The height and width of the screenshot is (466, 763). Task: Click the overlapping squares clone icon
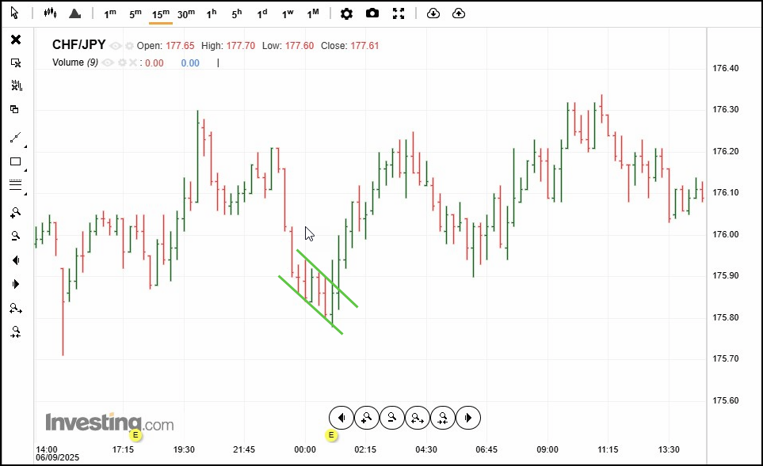click(x=14, y=109)
